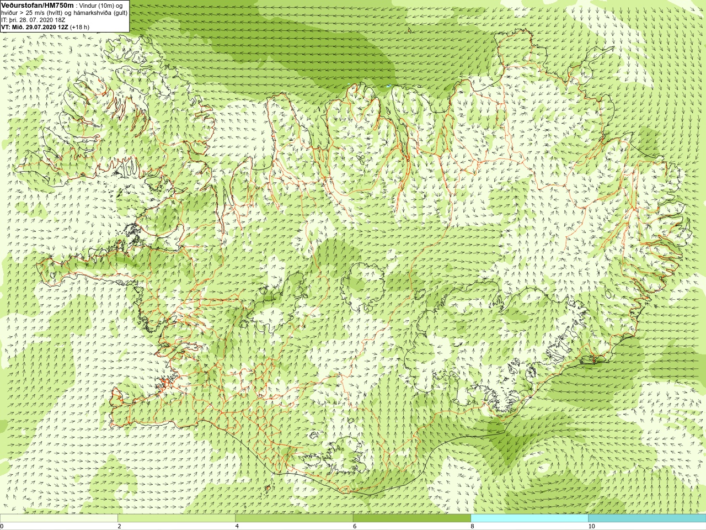
Task: Click the '10' legend scale value
Action: tap(591, 526)
